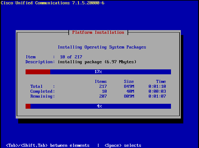Click the total time value 0:01:10
Viewport: 199px width, 148px height.
click(157, 87)
